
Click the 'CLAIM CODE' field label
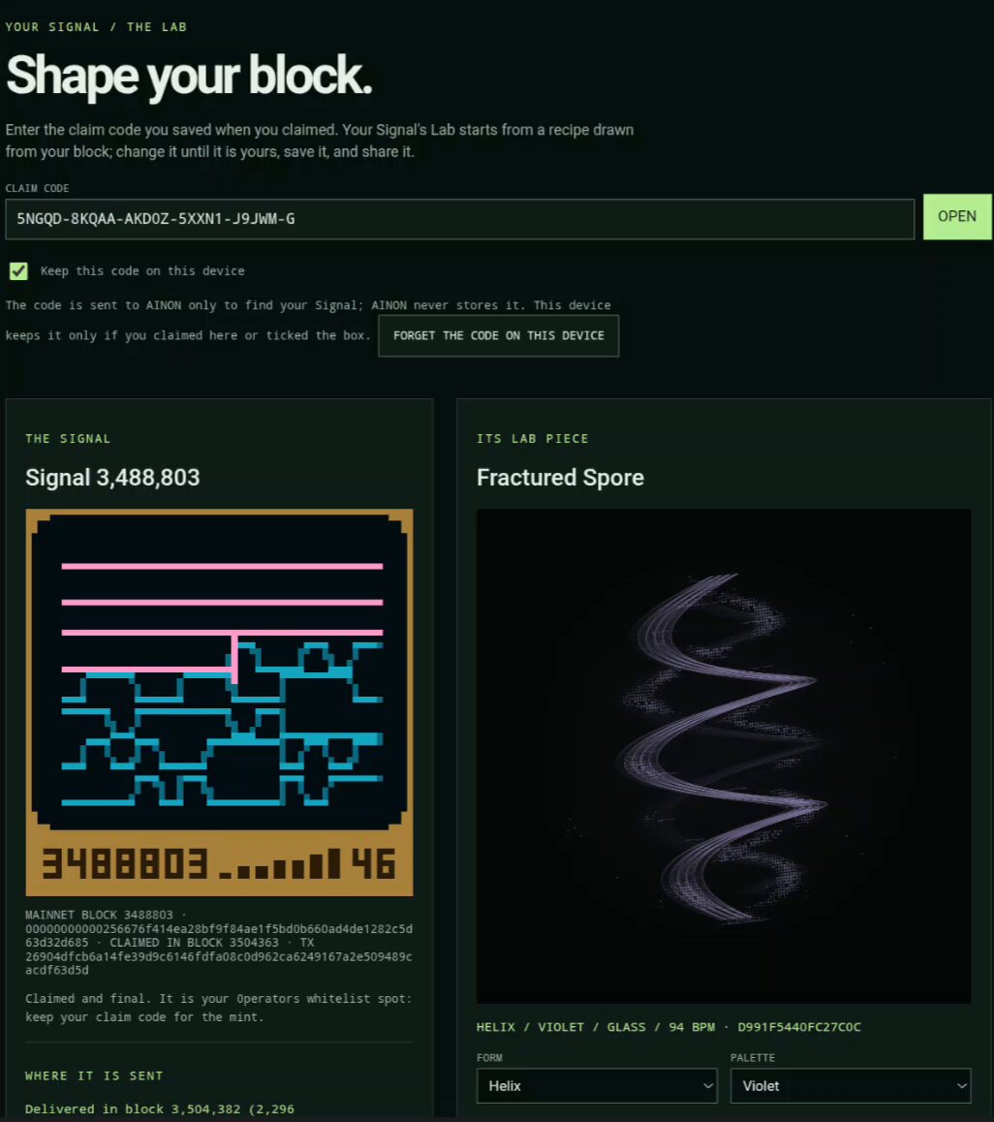(37, 188)
